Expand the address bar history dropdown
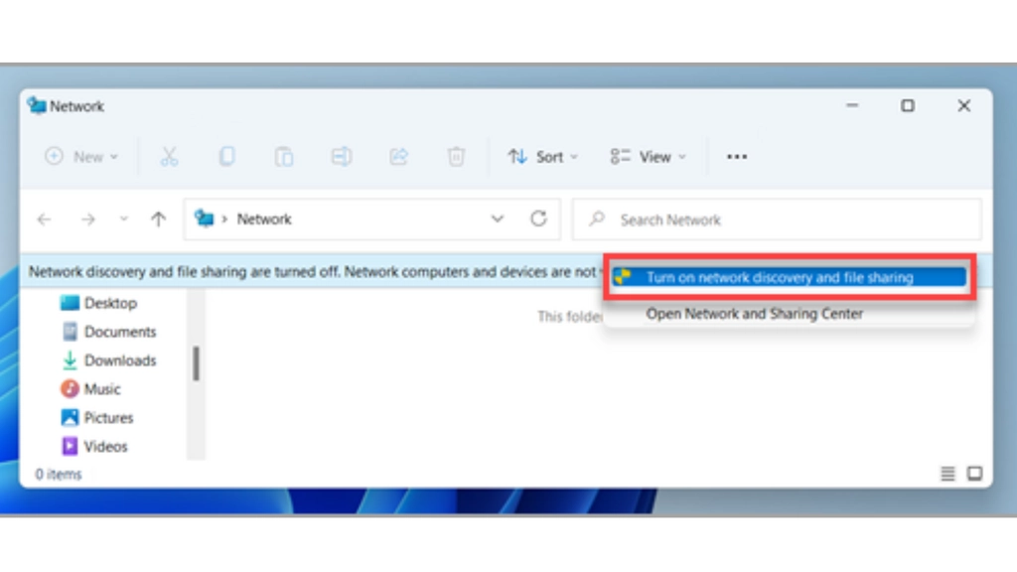This screenshot has width=1017, height=572. pyautogui.click(x=497, y=219)
